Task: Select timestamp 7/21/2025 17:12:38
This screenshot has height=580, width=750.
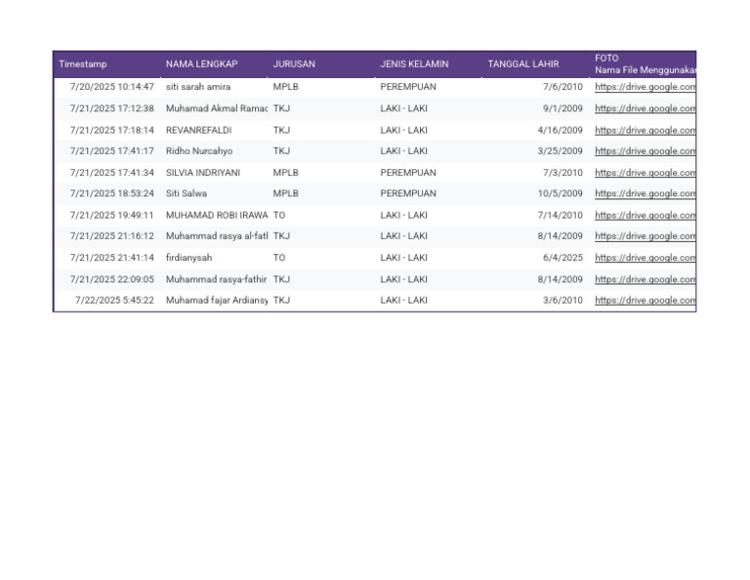Action: click(112, 108)
